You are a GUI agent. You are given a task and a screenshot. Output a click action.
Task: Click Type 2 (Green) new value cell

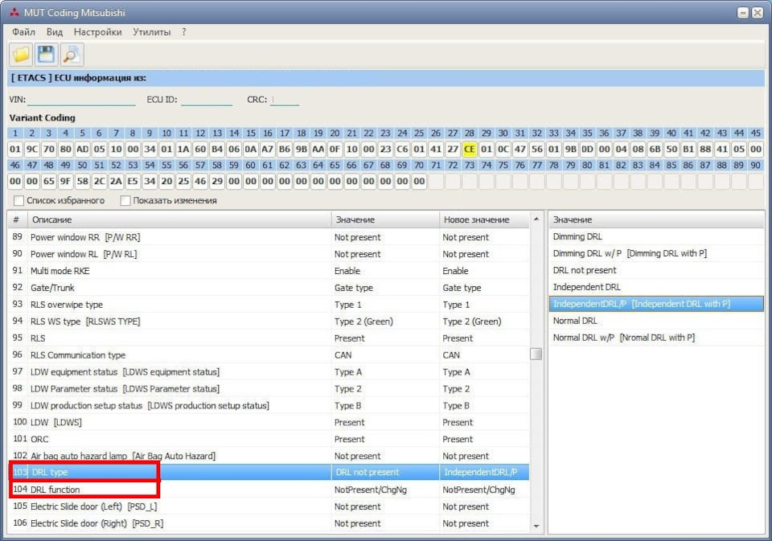[x=484, y=322]
